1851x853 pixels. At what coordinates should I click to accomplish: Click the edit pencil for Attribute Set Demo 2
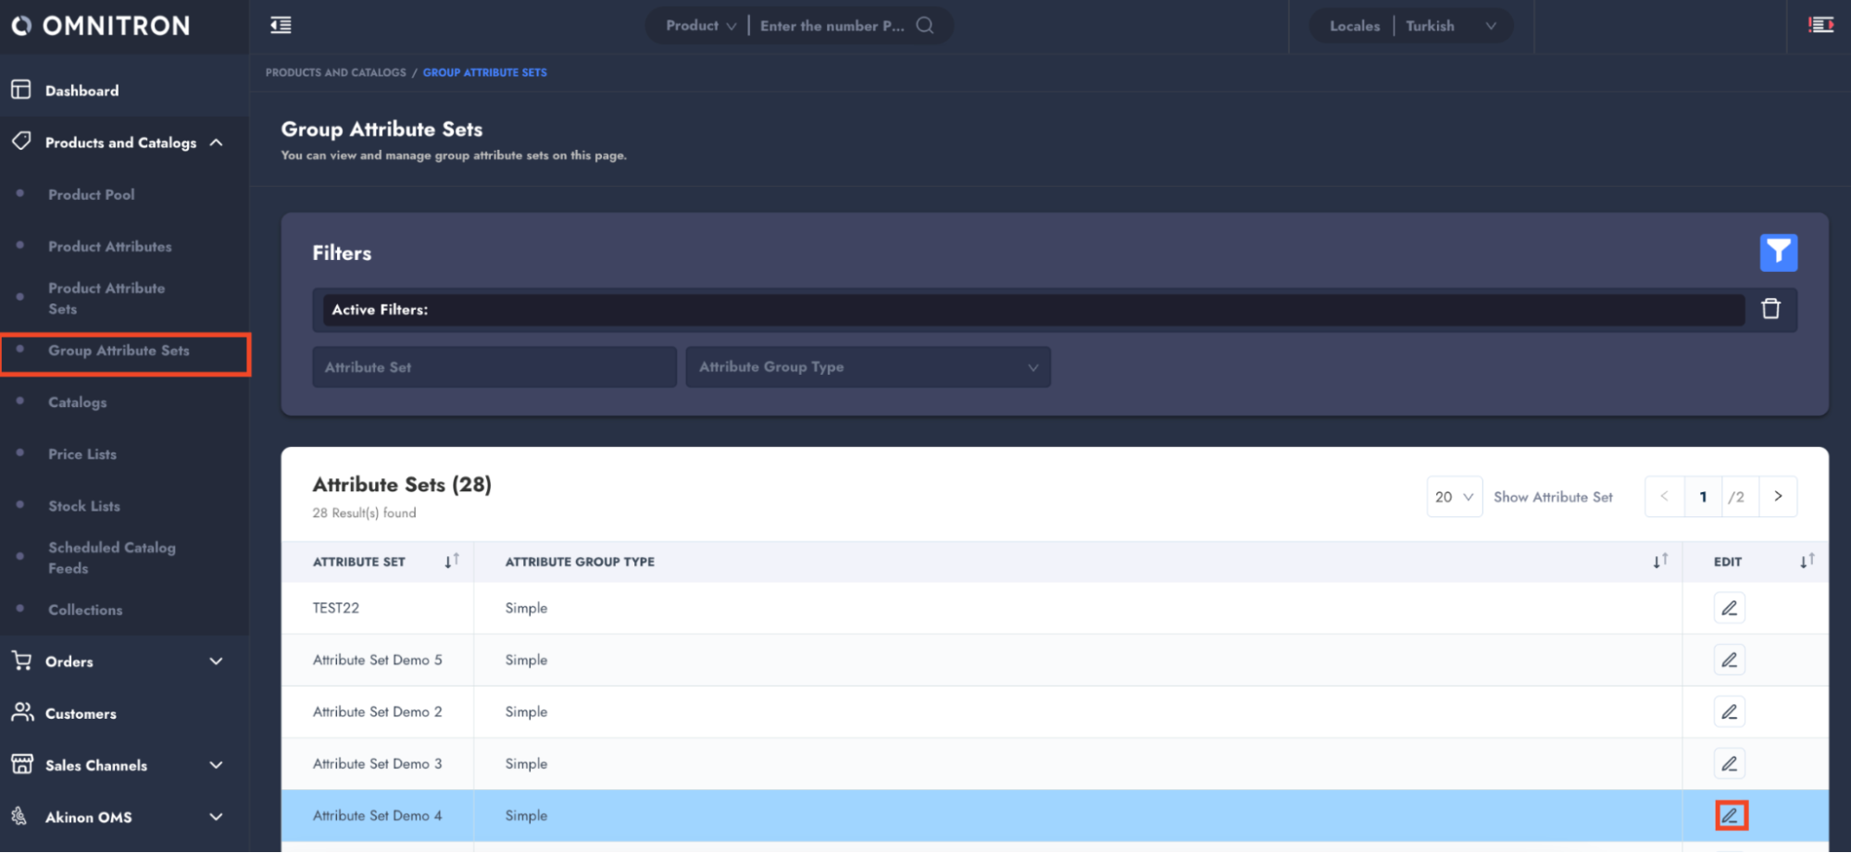tap(1729, 711)
